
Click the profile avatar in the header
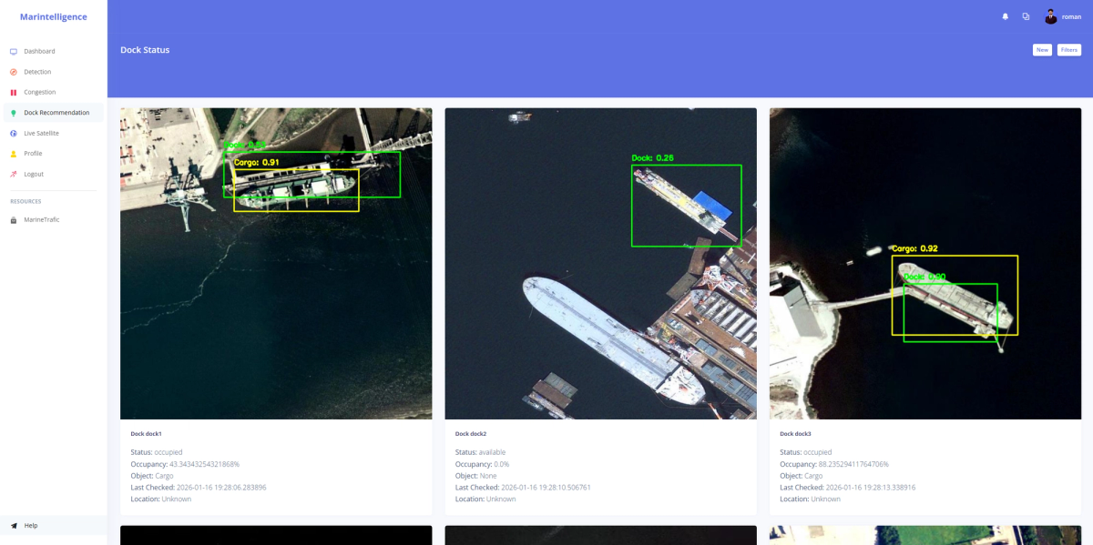pyautogui.click(x=1051, y=15)
